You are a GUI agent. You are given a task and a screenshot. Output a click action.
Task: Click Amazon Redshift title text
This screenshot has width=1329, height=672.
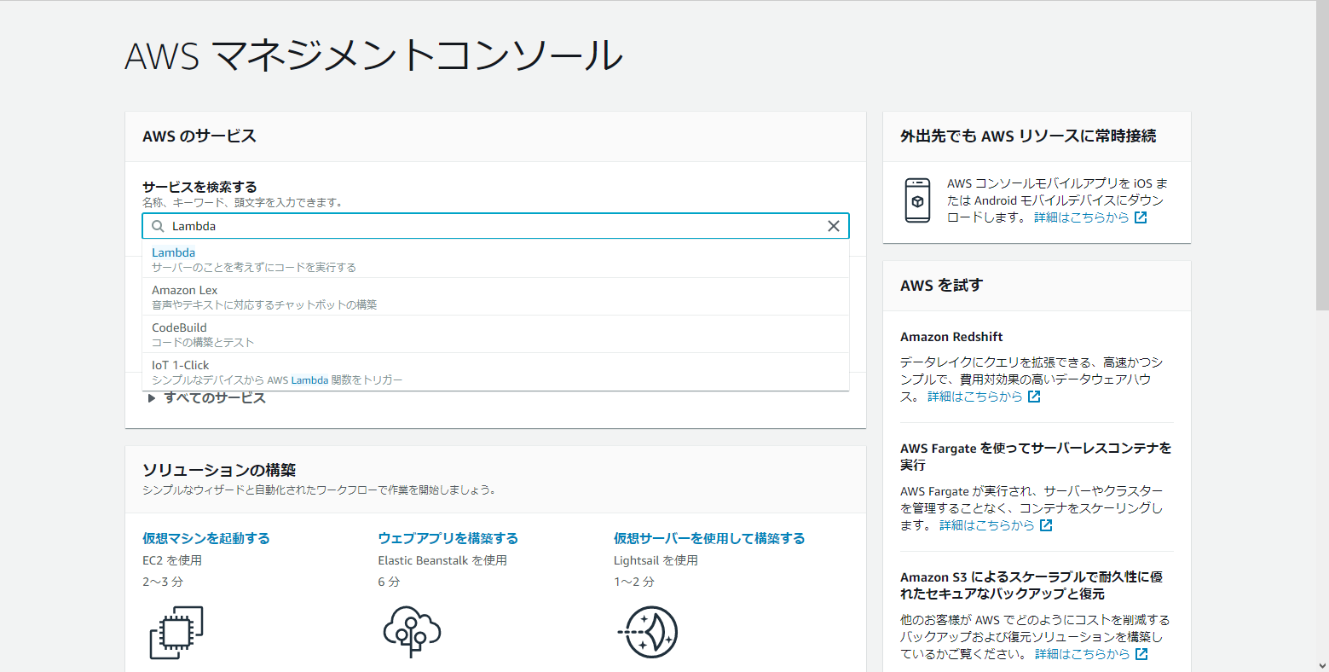click(x=951, y=337)
